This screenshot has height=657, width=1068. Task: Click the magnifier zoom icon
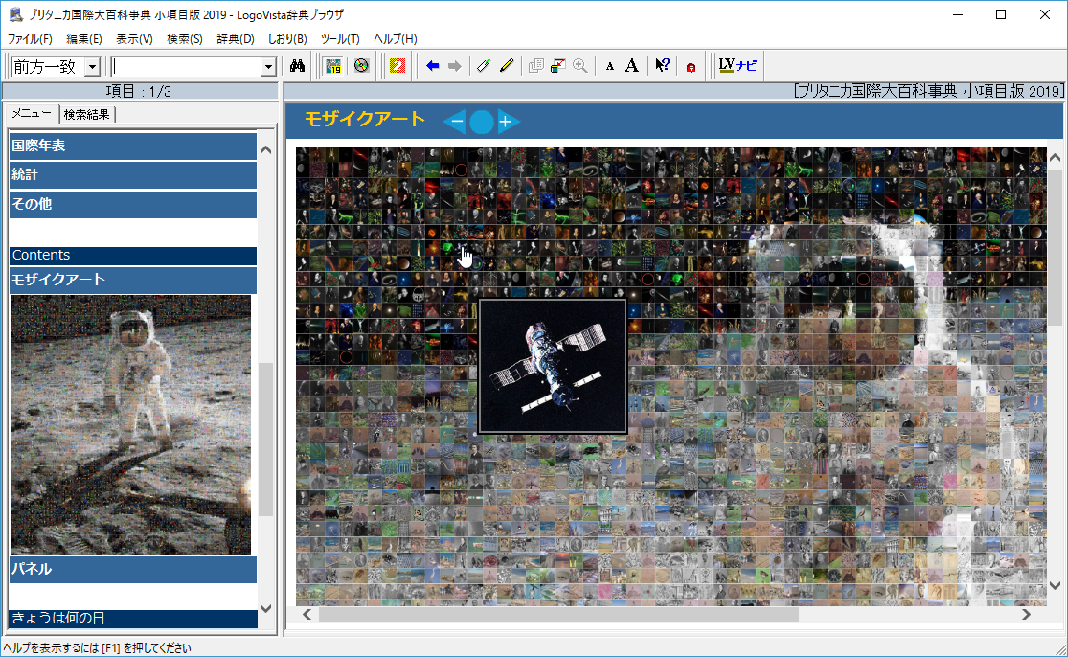[x=580, y=66]
